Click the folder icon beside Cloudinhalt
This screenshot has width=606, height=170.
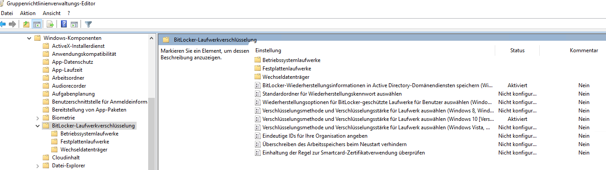pos(46,158)
